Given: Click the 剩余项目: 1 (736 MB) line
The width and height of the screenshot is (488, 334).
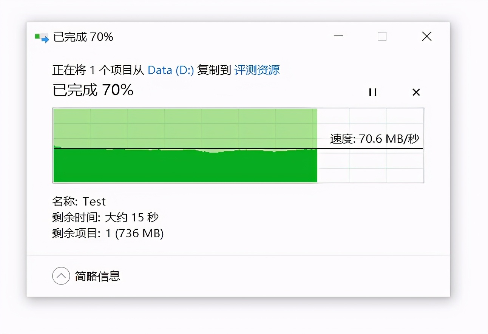Looking at the screenshot, I should (108, 233).
